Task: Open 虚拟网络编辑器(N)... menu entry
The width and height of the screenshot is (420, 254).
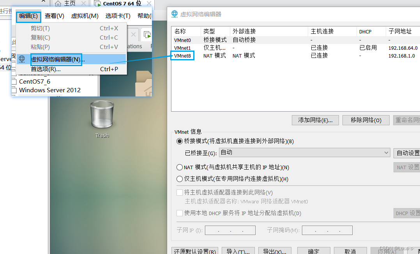Action: (x=72, y=59)
